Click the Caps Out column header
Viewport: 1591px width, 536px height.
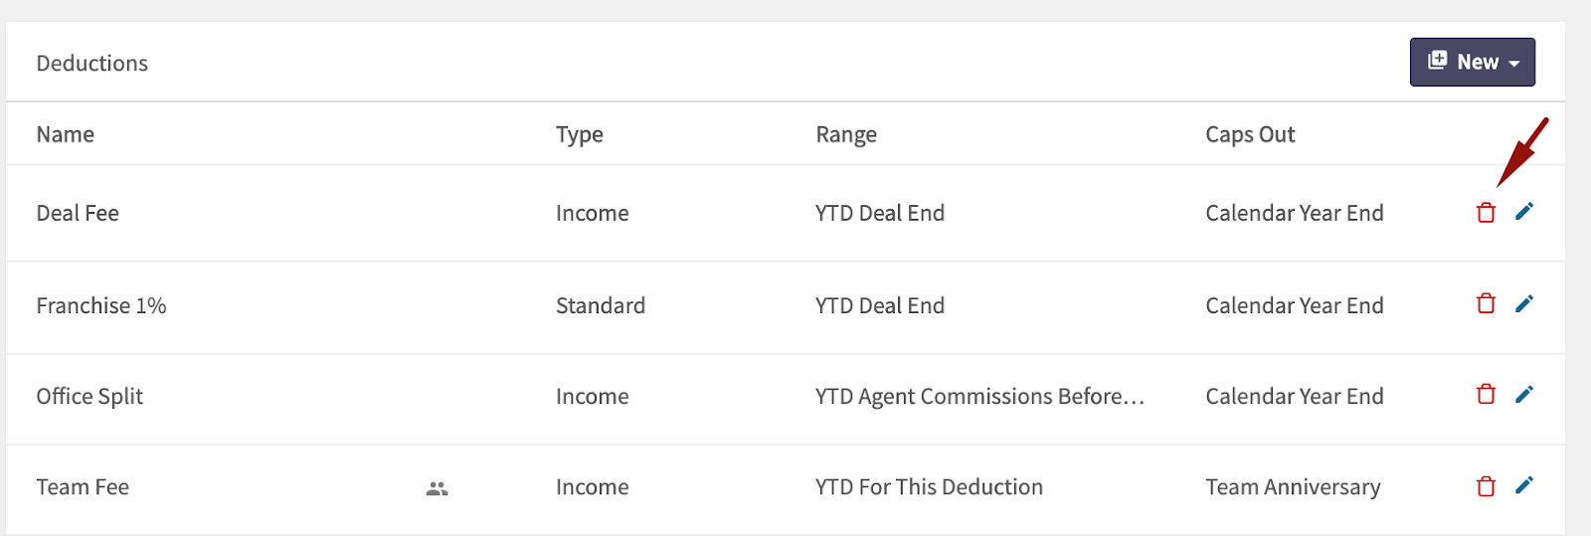click(1250, 134)
